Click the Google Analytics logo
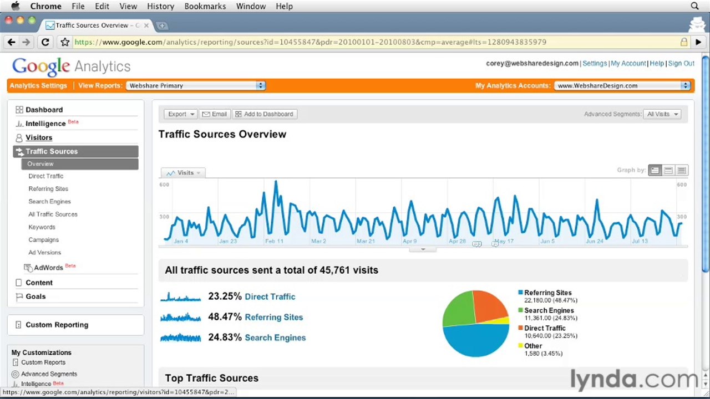 tap(72, 66)
